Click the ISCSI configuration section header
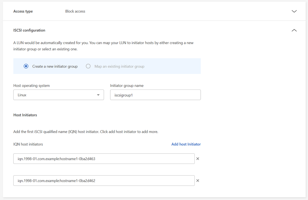The width and height of the screenshot is (308, 200). (29, 30)
